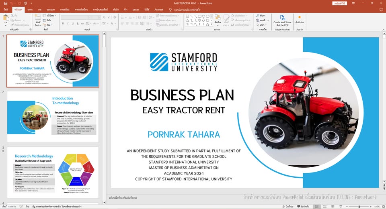Screen dimensions: 386x209
Task: Toggle the Notes pane from status bar
Action: (287, 207)
